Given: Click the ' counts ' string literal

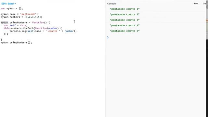Looking at the screenshot, I should [x=53, y=31].
